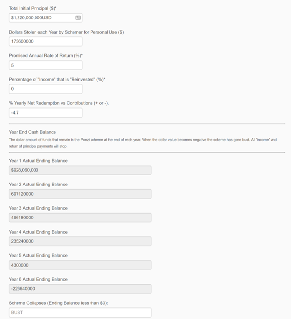Click the Year End Cash Balance description text

(x=143, y=143)
